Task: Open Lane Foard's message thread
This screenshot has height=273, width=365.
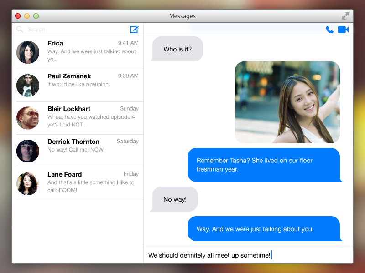Action: (91, 183)
